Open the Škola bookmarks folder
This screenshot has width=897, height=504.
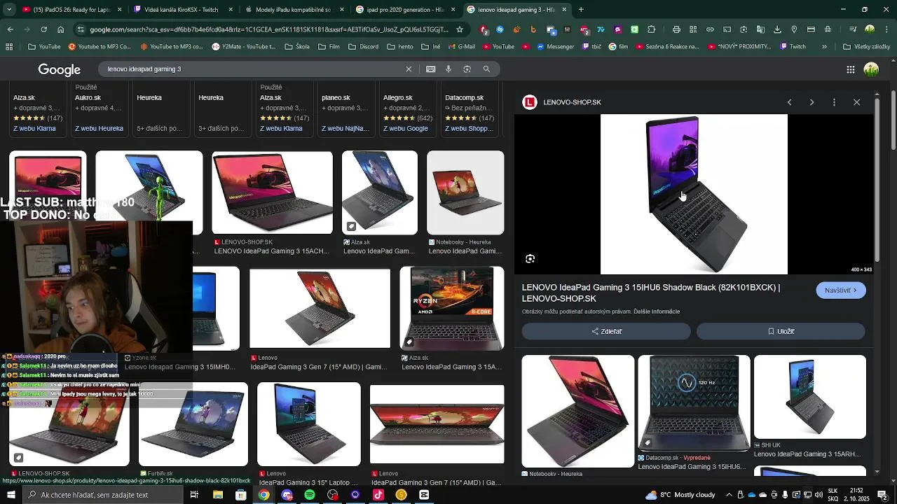(x=298, y=47)
